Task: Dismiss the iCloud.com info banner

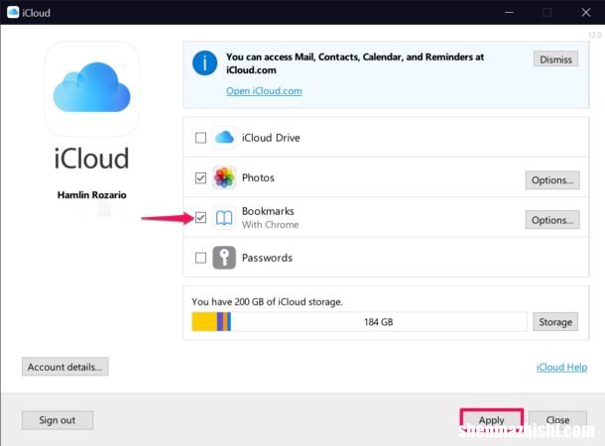Action: (555, 59)
